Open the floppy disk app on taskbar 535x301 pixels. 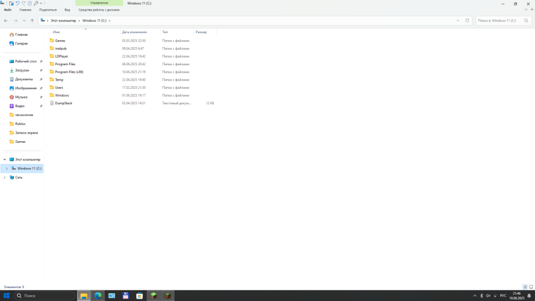tap(126, 296)
